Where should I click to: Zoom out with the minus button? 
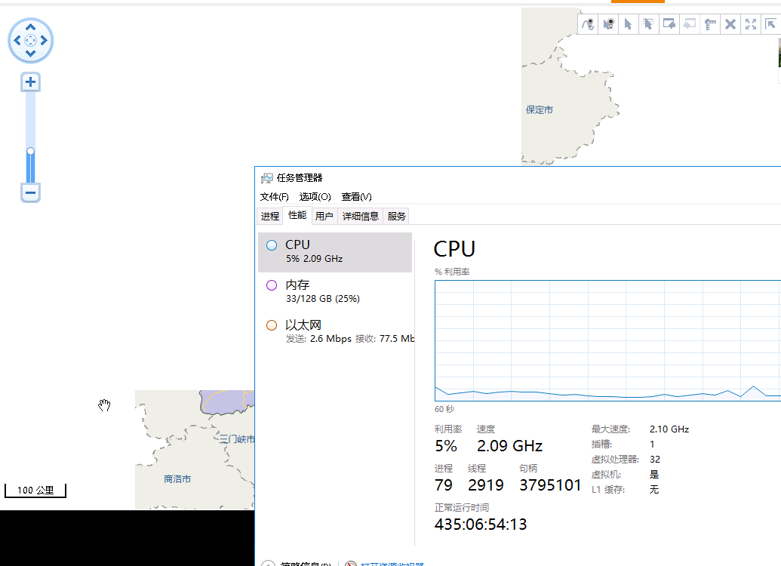pos(30,192)
